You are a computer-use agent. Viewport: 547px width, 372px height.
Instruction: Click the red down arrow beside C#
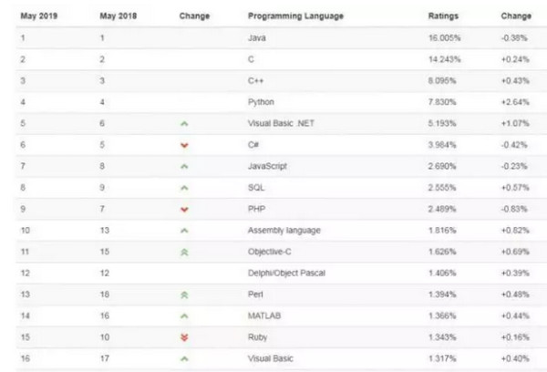[185, 144]
